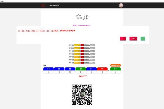Click the round avatar in header
This screenshot has height=109, width=164.
(121, 5)
